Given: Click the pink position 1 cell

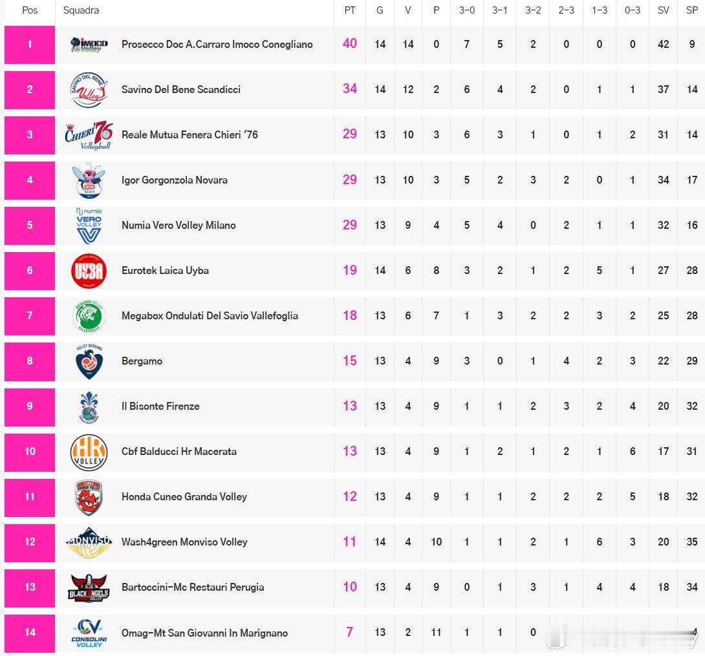Looking at the screenshot, I should (30, 45).
